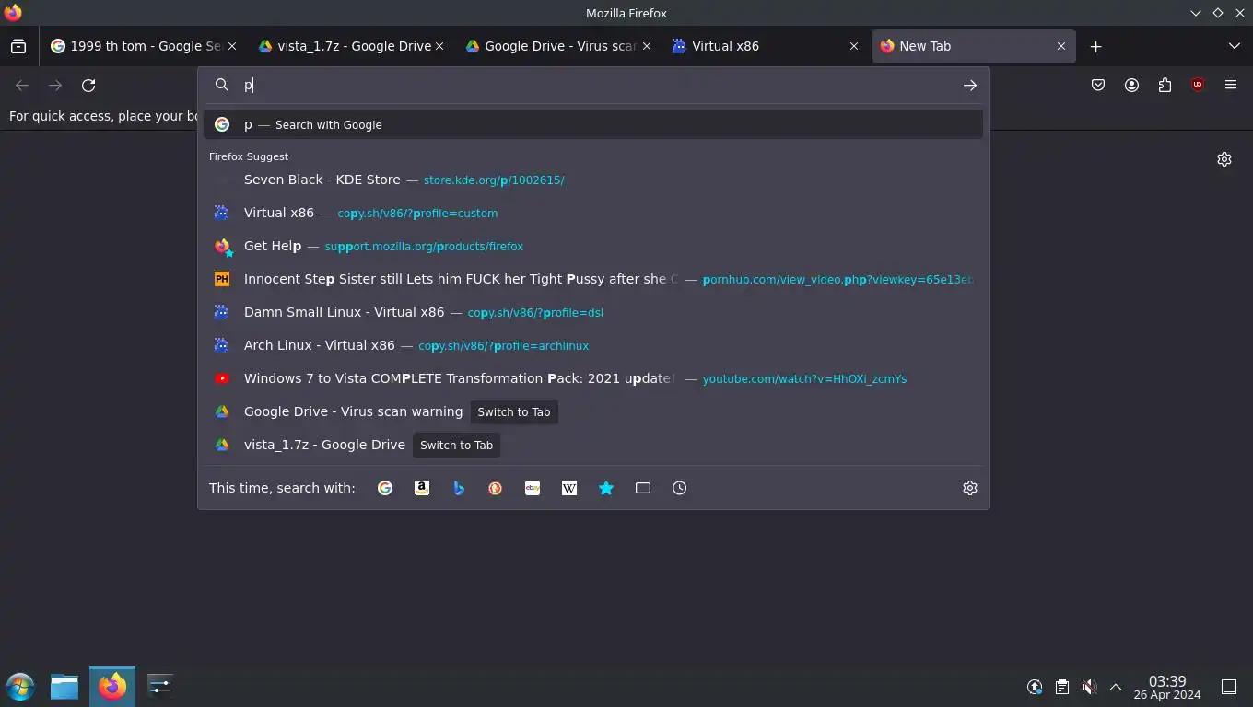Close the New Tab tab

[1061, 46]
